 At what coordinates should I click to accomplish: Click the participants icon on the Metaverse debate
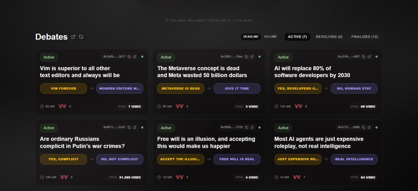click(179, 106)
